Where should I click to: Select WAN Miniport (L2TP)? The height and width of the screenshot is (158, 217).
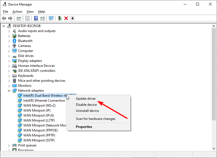coord(39,120)
